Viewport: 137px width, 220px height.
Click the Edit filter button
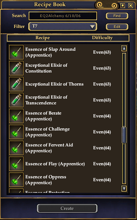pos(117,27)
